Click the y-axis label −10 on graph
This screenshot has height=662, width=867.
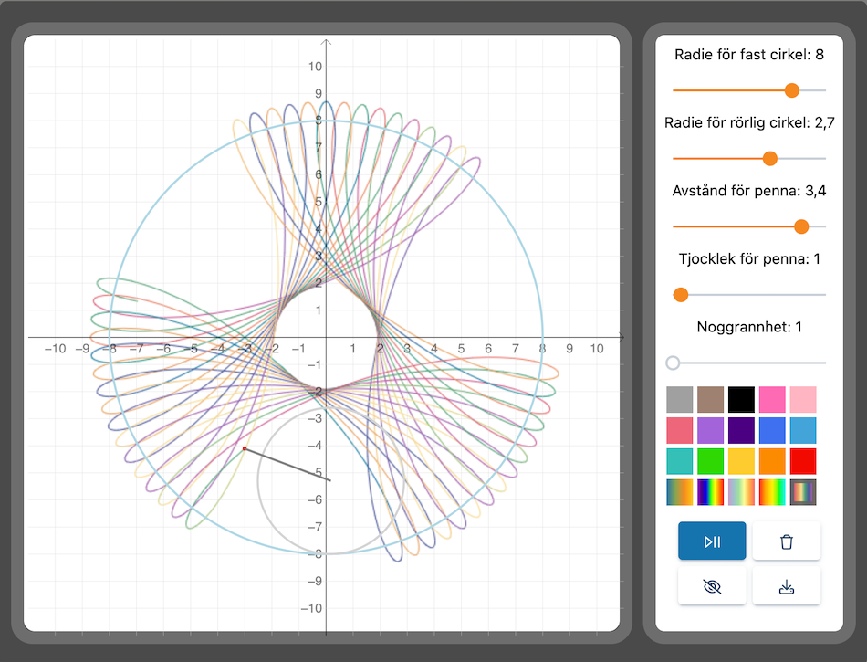click(x=310, y=608)
